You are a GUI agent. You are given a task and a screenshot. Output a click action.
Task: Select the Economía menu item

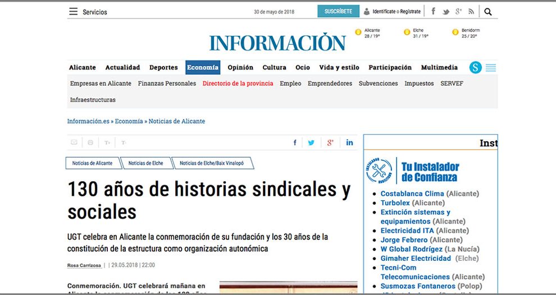click(203, 67)
